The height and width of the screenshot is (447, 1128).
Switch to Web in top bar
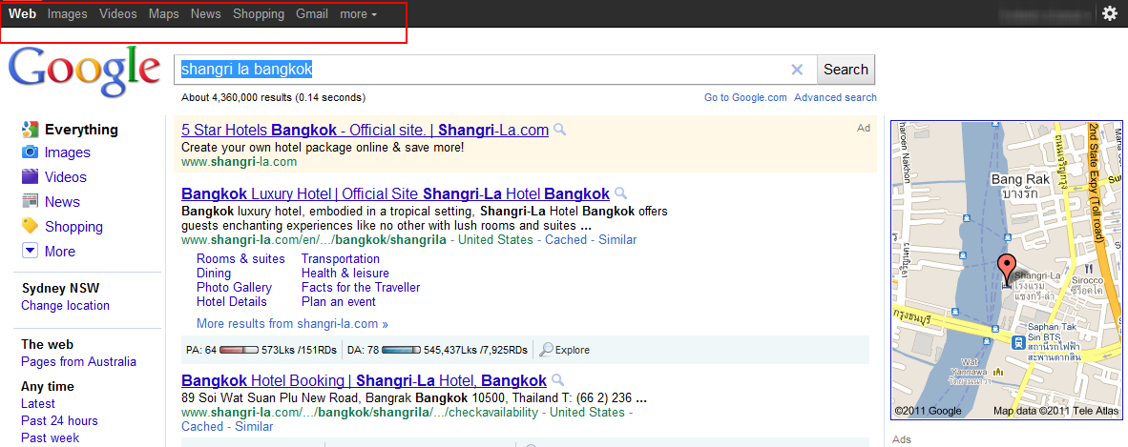coord(22,13)
